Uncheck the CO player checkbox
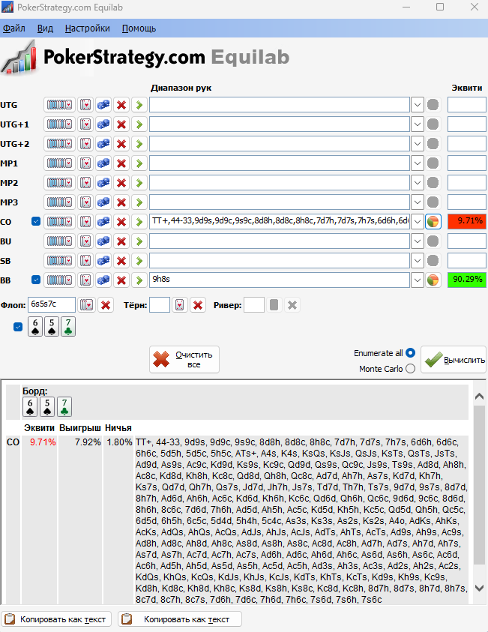Image resolution: width=488 pixels, height=632 pixels. (x=36, y=221)
